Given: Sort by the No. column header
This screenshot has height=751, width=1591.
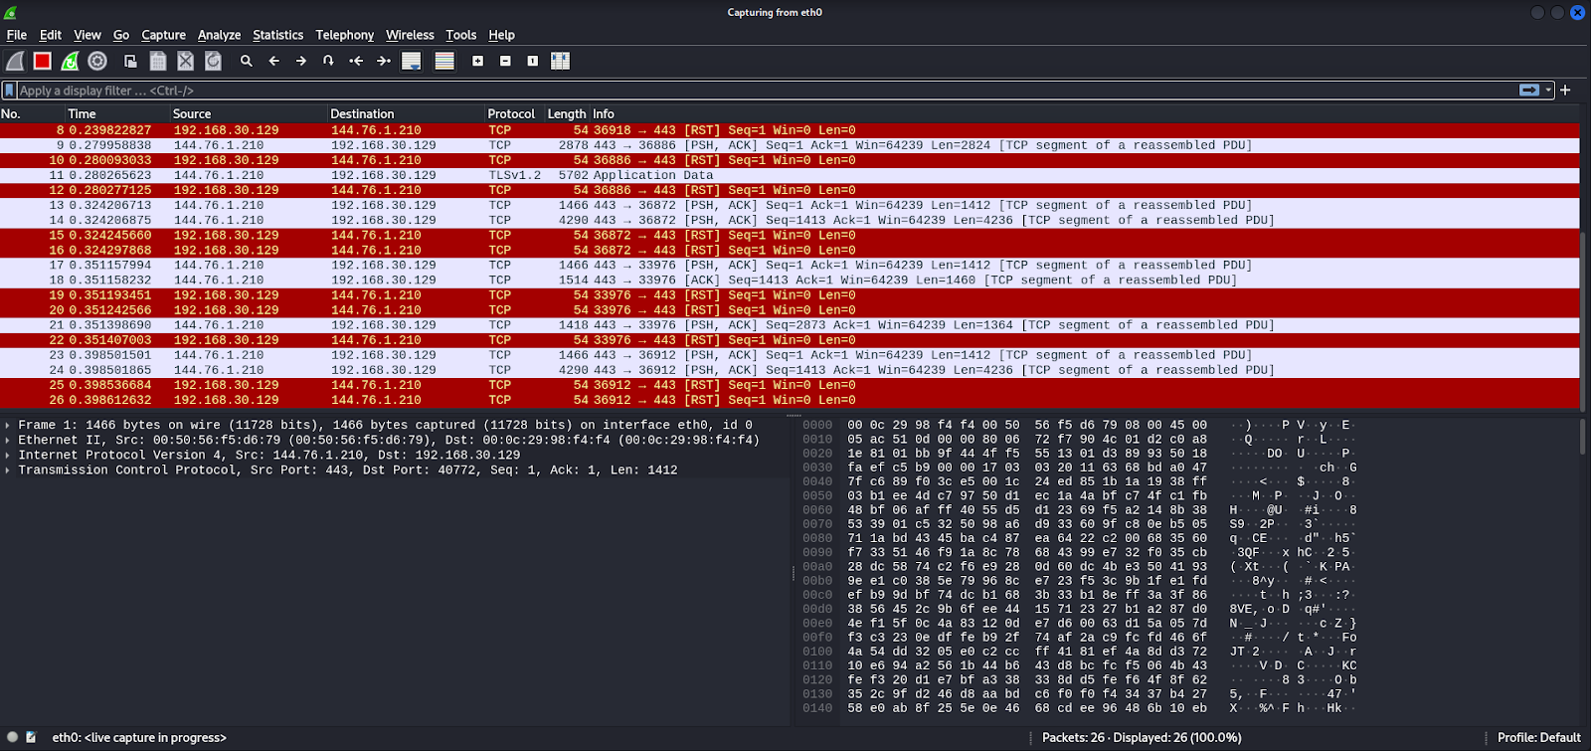Looking at the screenshot, I should point(33,114).
